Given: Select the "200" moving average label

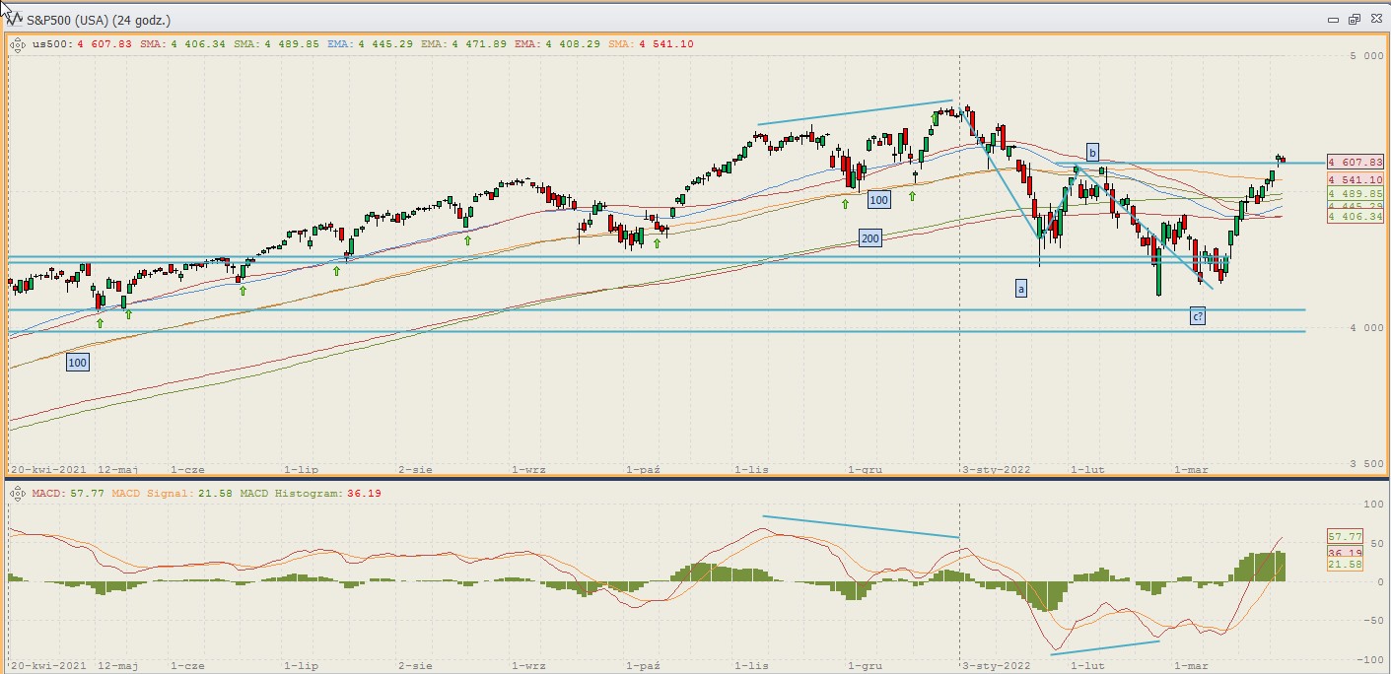Looking at the screenshot, I should pyautogui.click(x=869, y=238).
